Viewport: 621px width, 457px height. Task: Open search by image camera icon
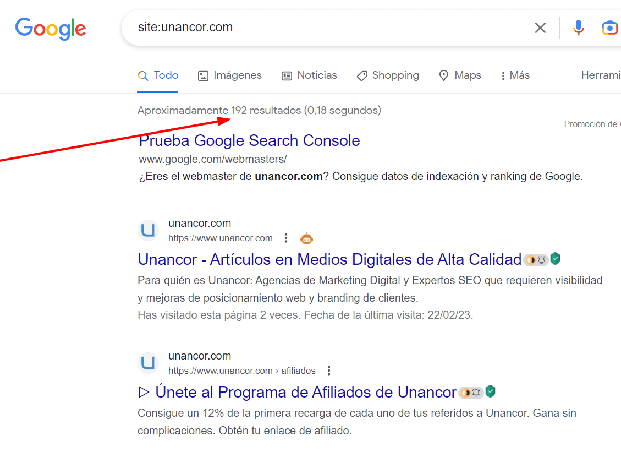coord(610,28)
